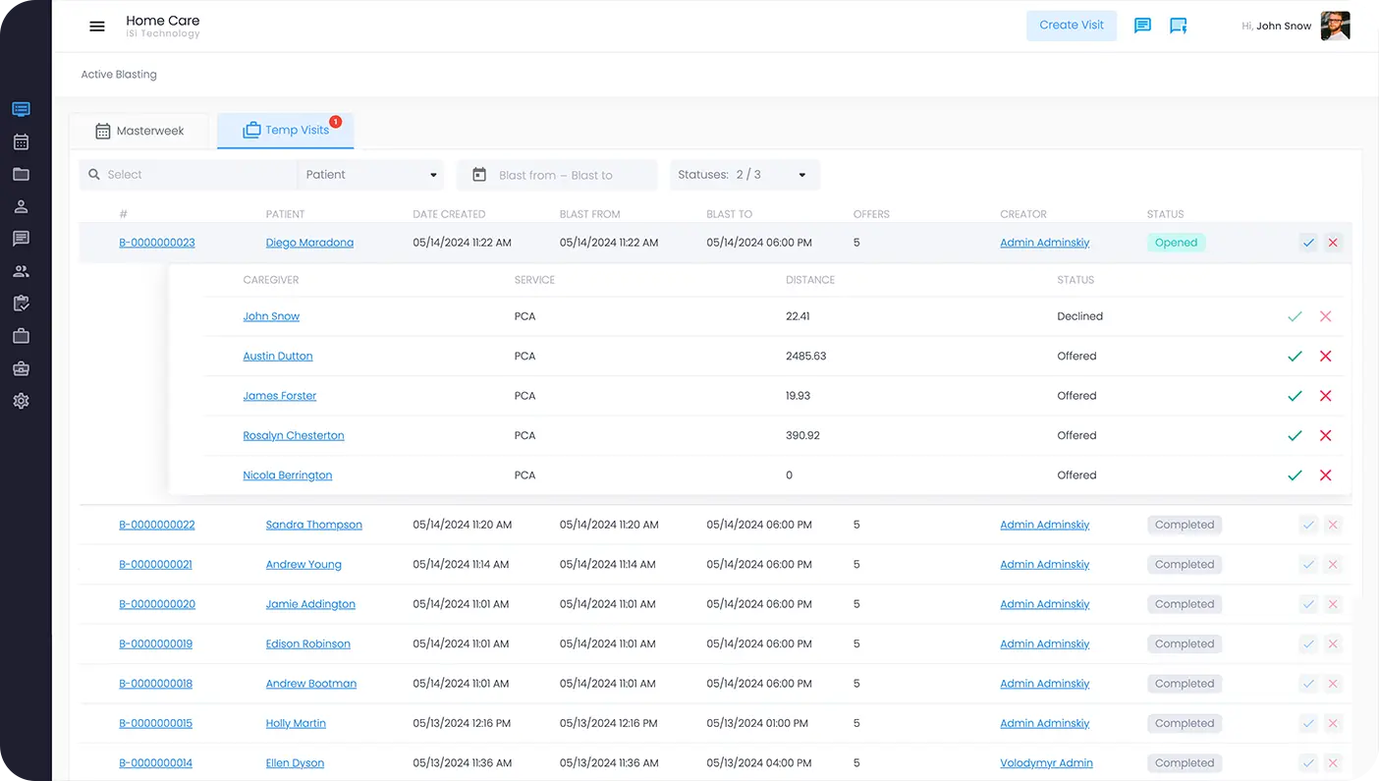The height and width of the screenshot is (781, 1379).
Task: Open the Statuses 2/3 dropdown
Action: (745, 175)
